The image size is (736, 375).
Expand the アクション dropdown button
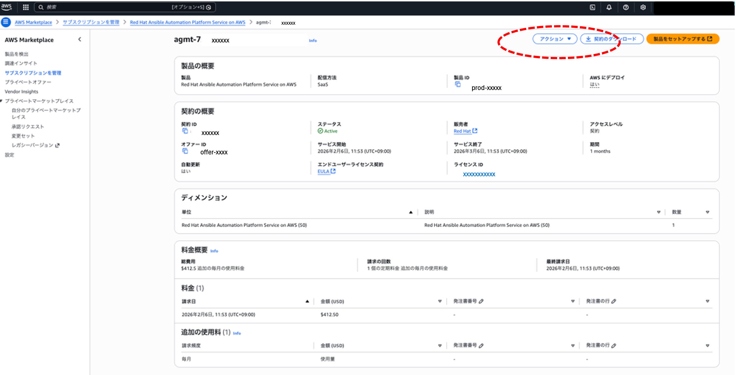coord(555,39)
